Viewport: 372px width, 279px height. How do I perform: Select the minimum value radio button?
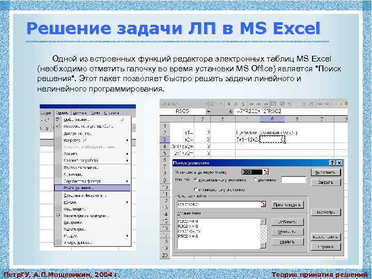(x=196, y=190)
